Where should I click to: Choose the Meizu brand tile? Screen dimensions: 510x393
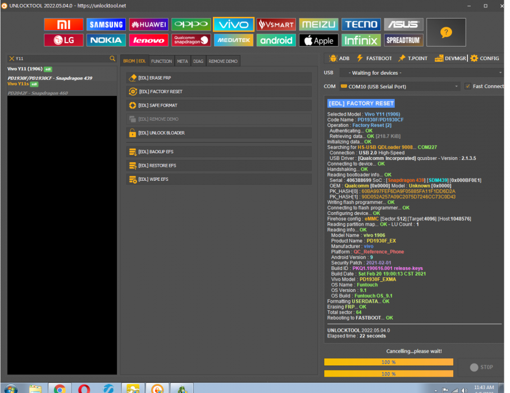click(319, 24)
